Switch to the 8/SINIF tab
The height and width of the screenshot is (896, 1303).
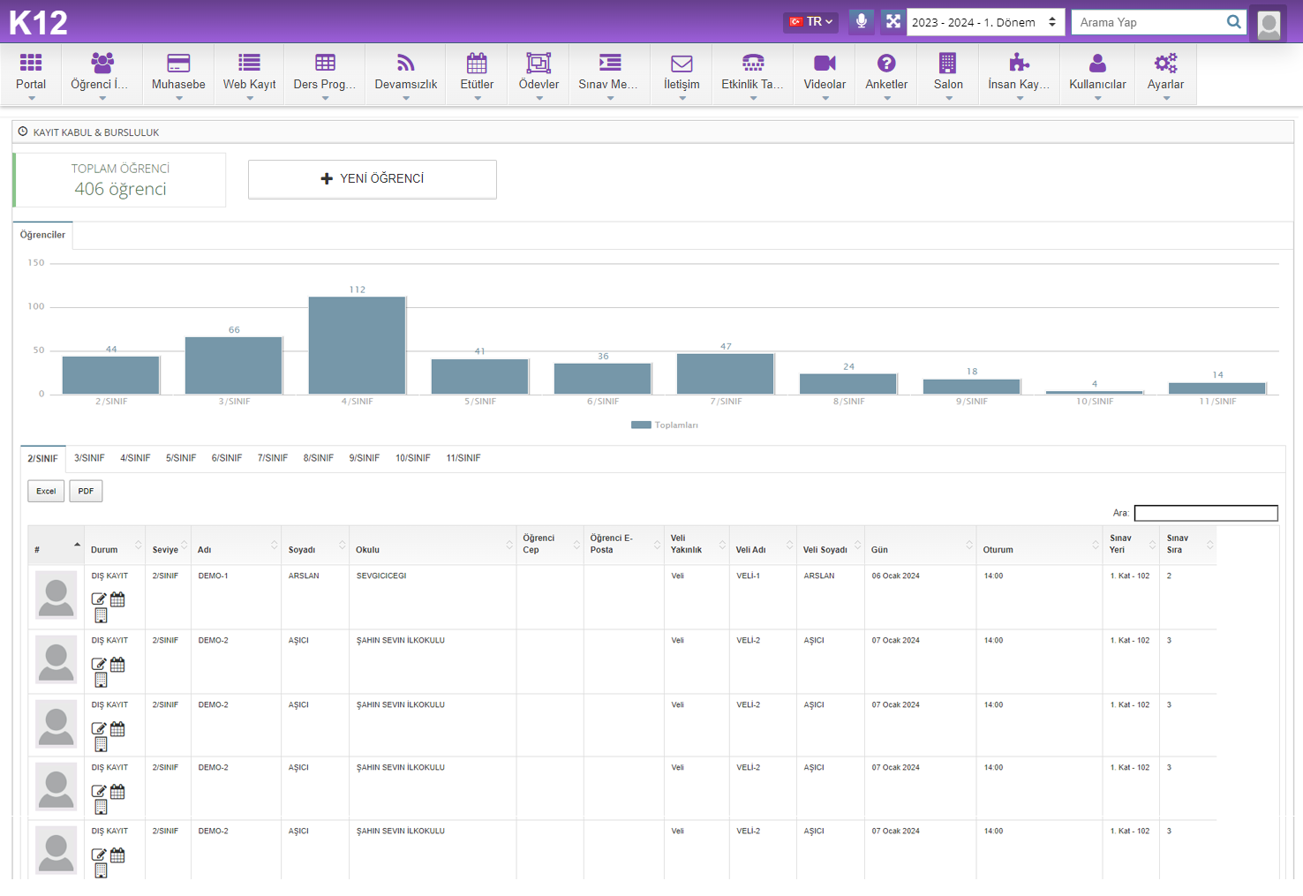click(x=319, y=458)
